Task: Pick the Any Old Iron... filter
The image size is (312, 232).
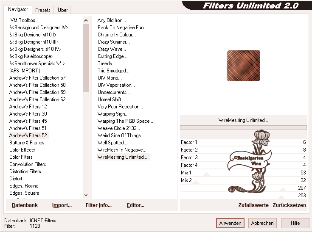Action: [112, 20]
